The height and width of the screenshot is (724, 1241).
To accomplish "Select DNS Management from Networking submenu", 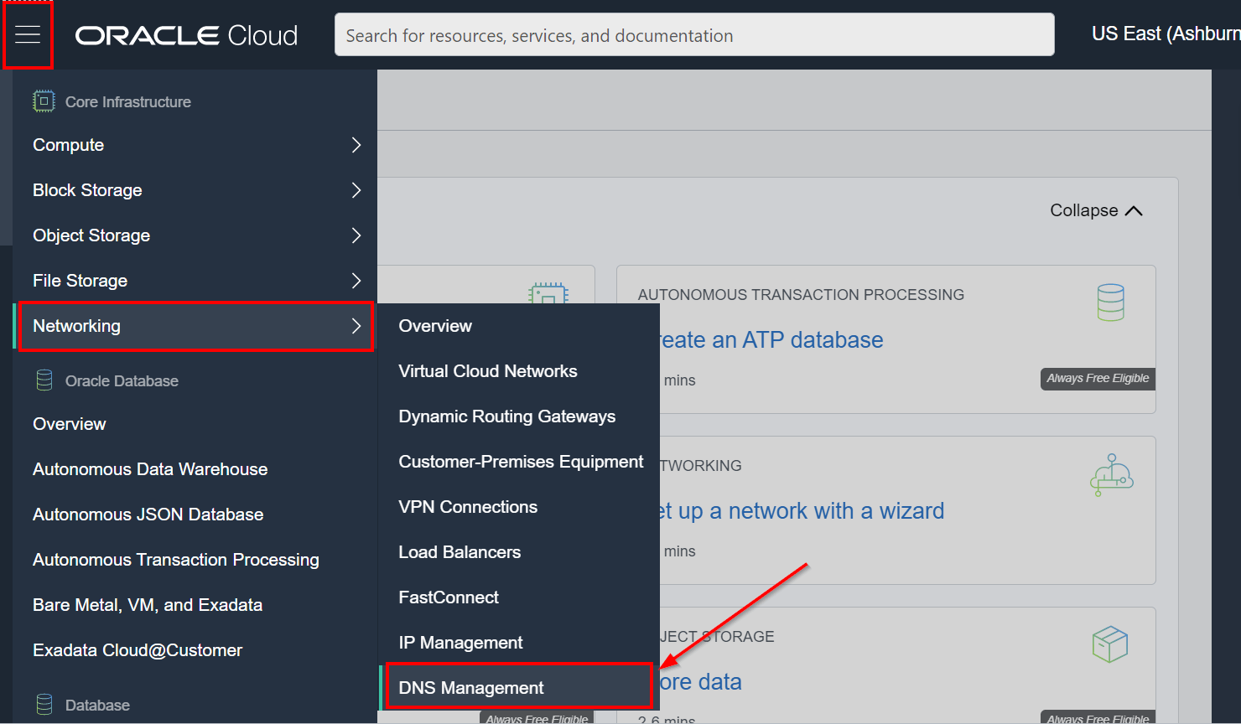I will tap(470, 686).
